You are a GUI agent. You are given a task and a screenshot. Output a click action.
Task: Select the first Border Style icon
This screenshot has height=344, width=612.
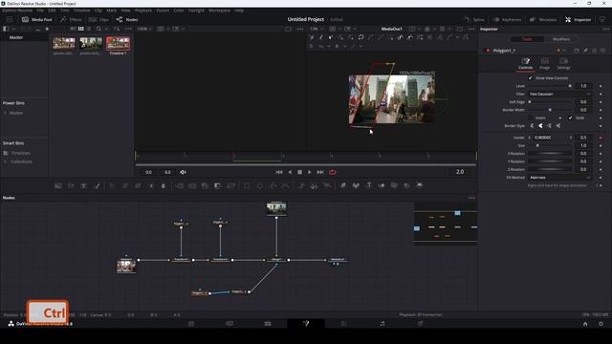[x=532, y=126]
